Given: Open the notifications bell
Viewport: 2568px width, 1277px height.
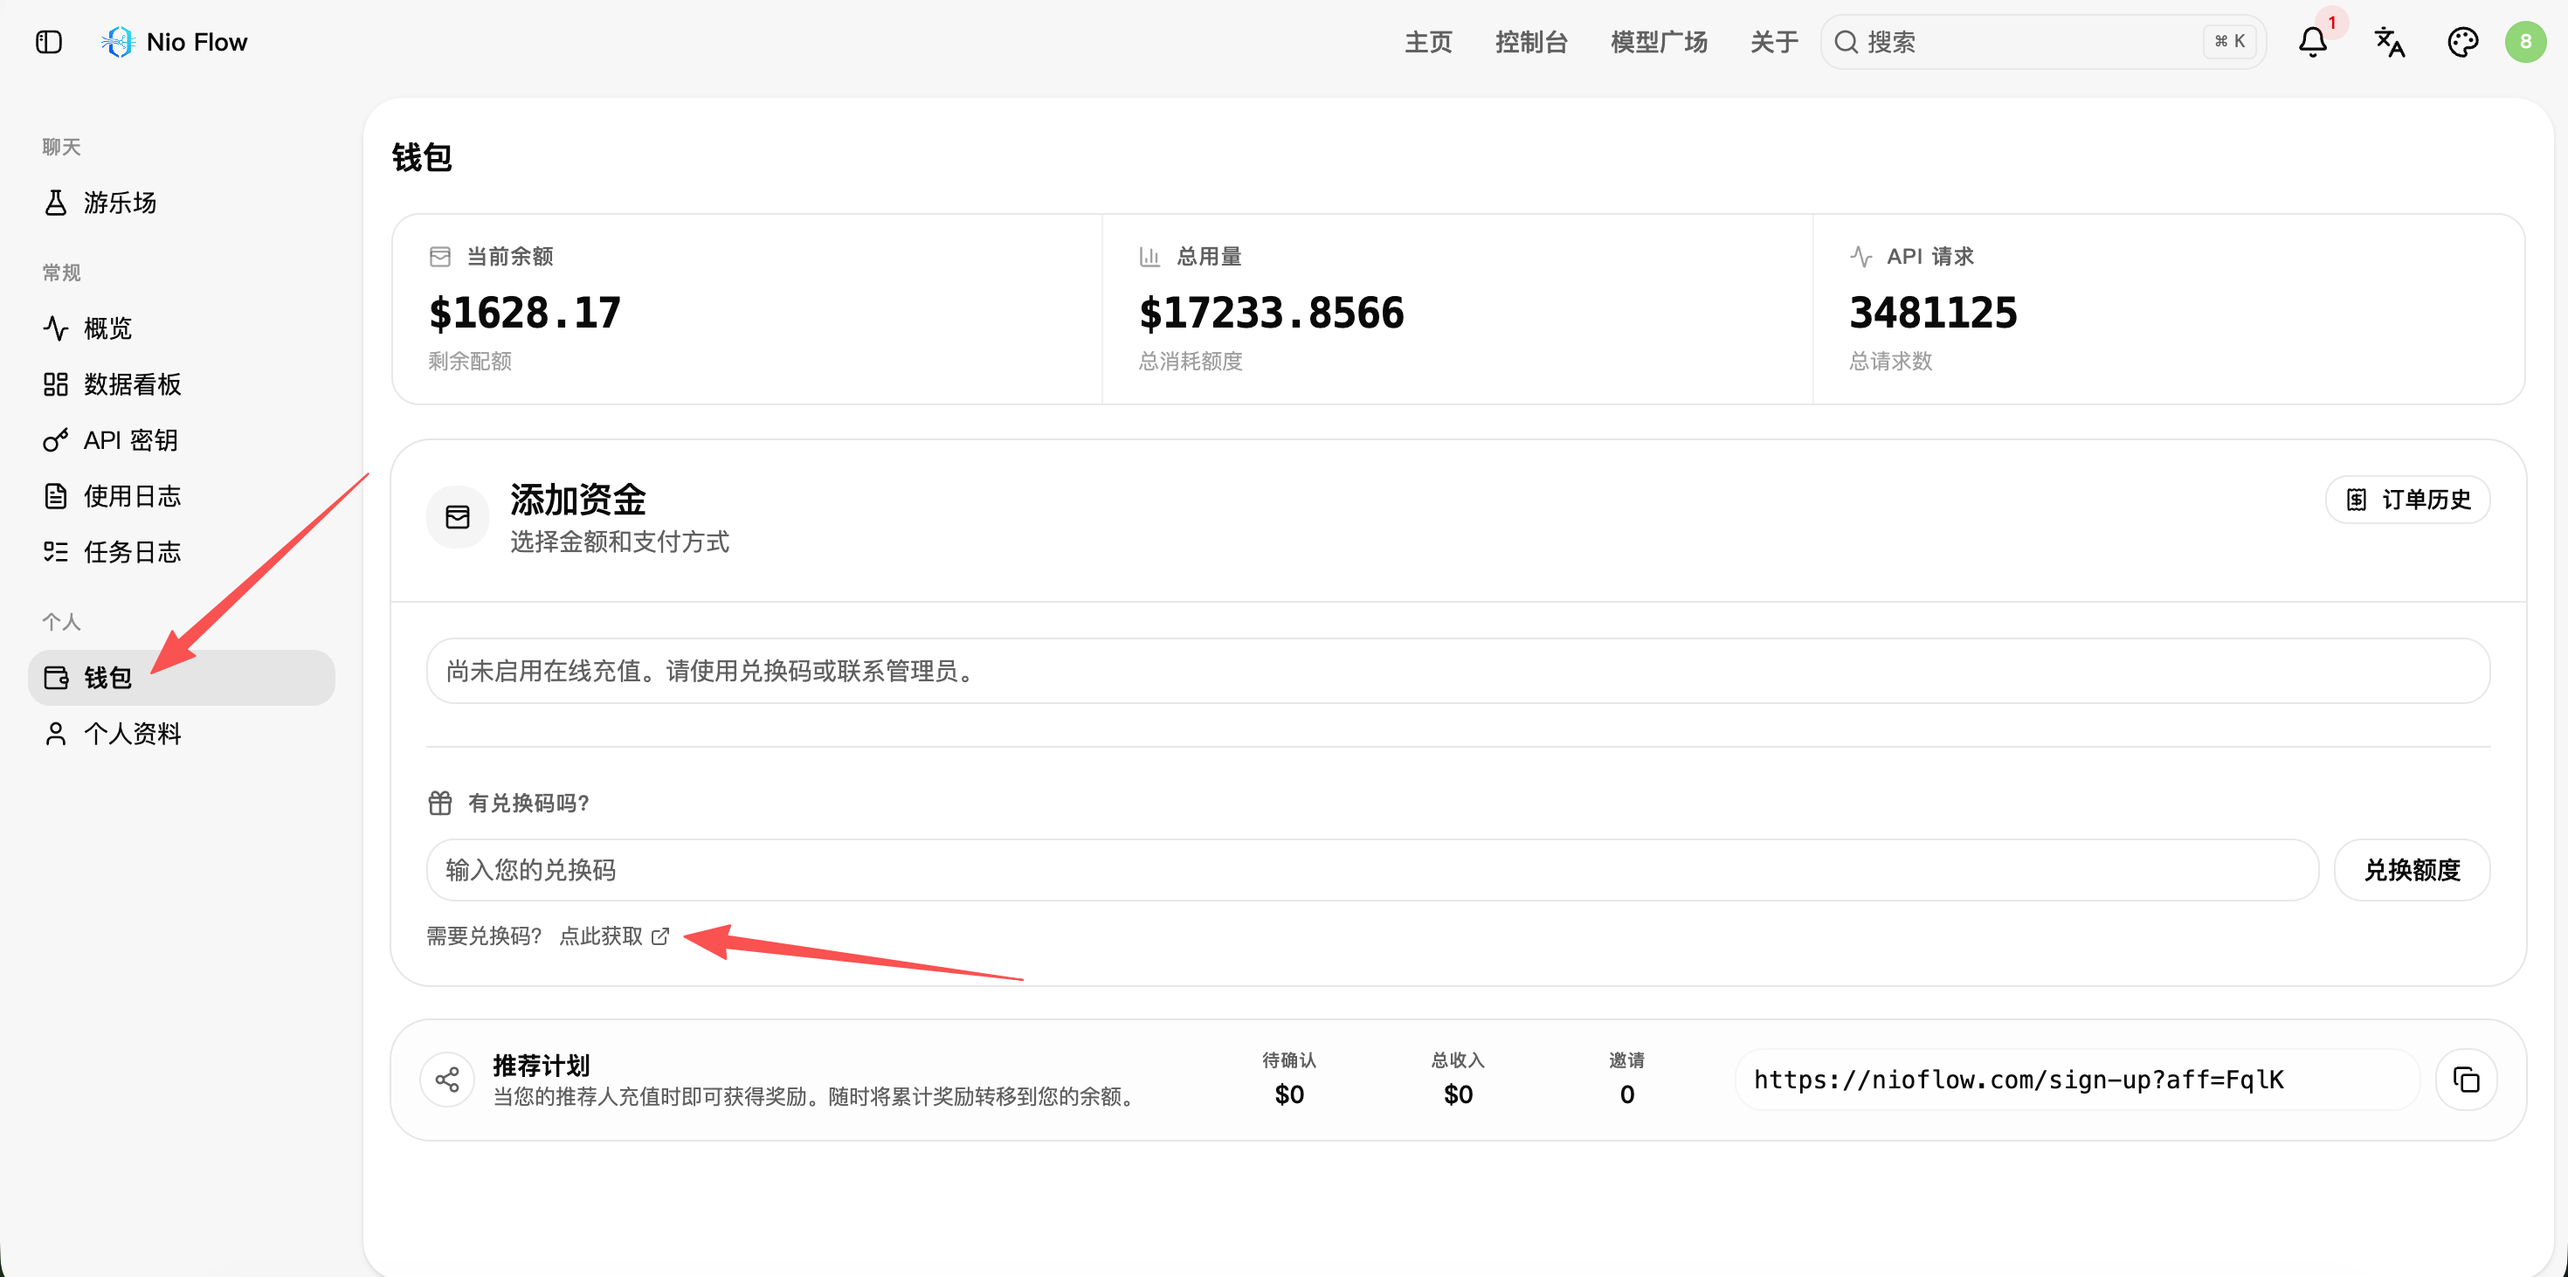Looking at the screenshot, I should point(2313,42).
